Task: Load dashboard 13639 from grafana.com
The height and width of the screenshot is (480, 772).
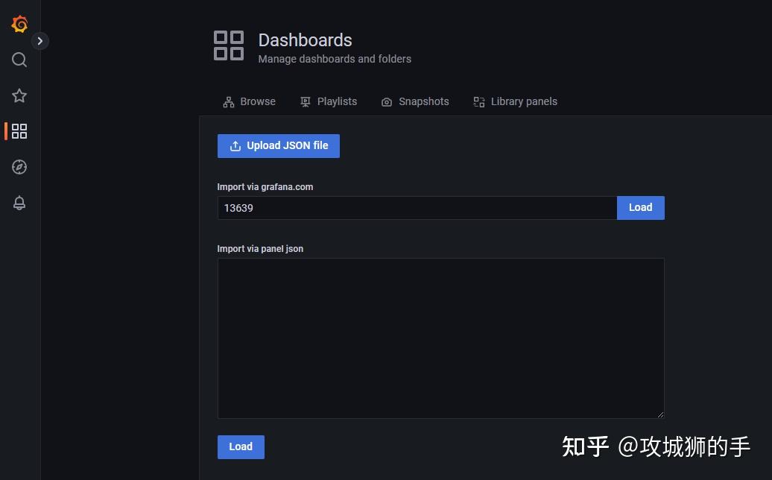Action: pyautogui.click(x=640, y=207)
